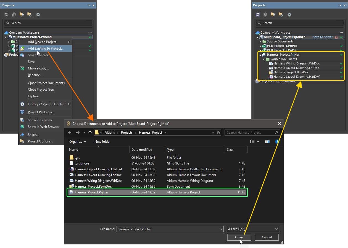The height and width of the screenshot is (248, 348).
Task: Collapse MultiBoard_Project.PrjMbd in left panel
Action: click(x=6, y=37)
